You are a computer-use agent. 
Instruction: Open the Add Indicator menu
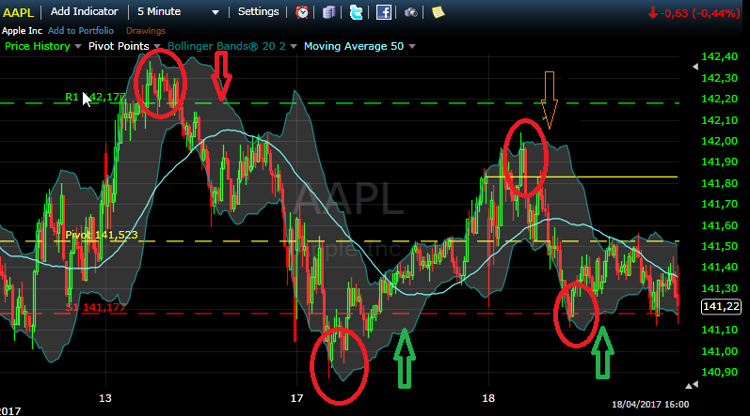tap(84, 11)
